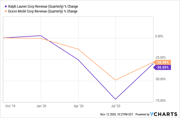180x118 pixels.
Task: Click the -25.00% y-axis label
Action: [160, 58]
